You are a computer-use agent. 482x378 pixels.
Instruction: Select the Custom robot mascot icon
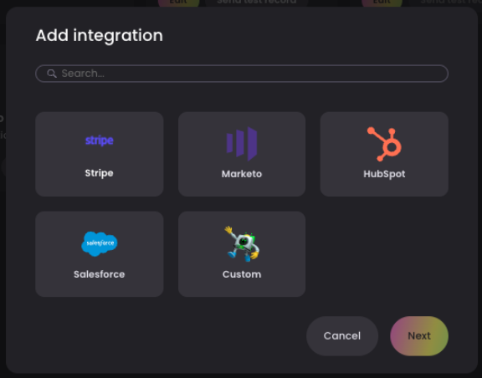tap(242, 243)
